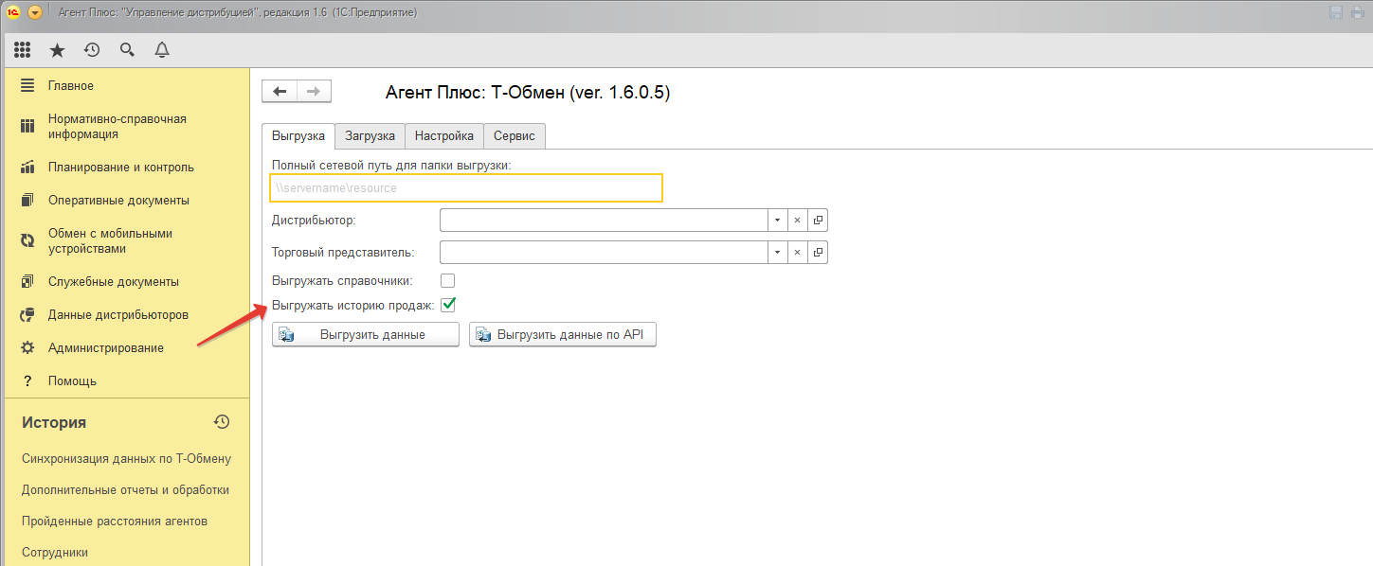Expand the Торговый представитель dropdown arrow
Image resolution: width=1373 pixels, height=566 pixels.
click(777, 253)
